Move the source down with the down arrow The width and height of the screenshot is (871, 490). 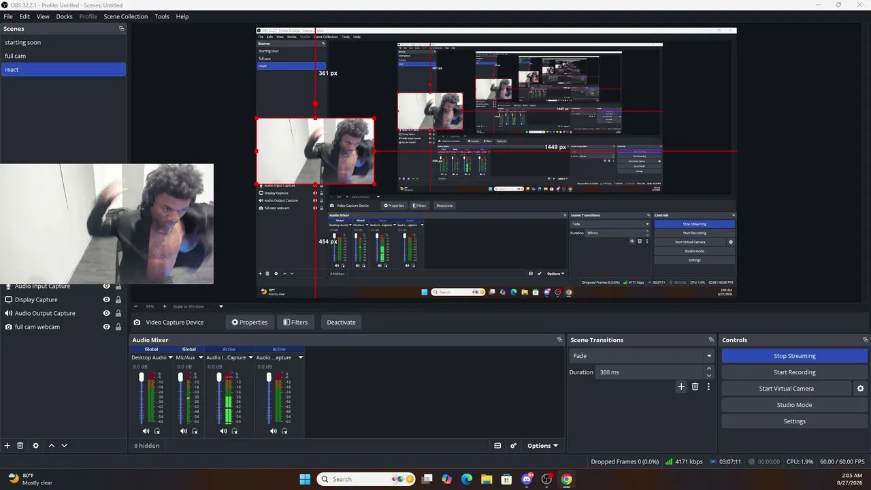(x=64, y=446)
